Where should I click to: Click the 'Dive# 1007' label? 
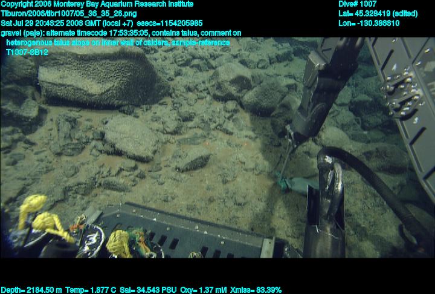(357, 4)
